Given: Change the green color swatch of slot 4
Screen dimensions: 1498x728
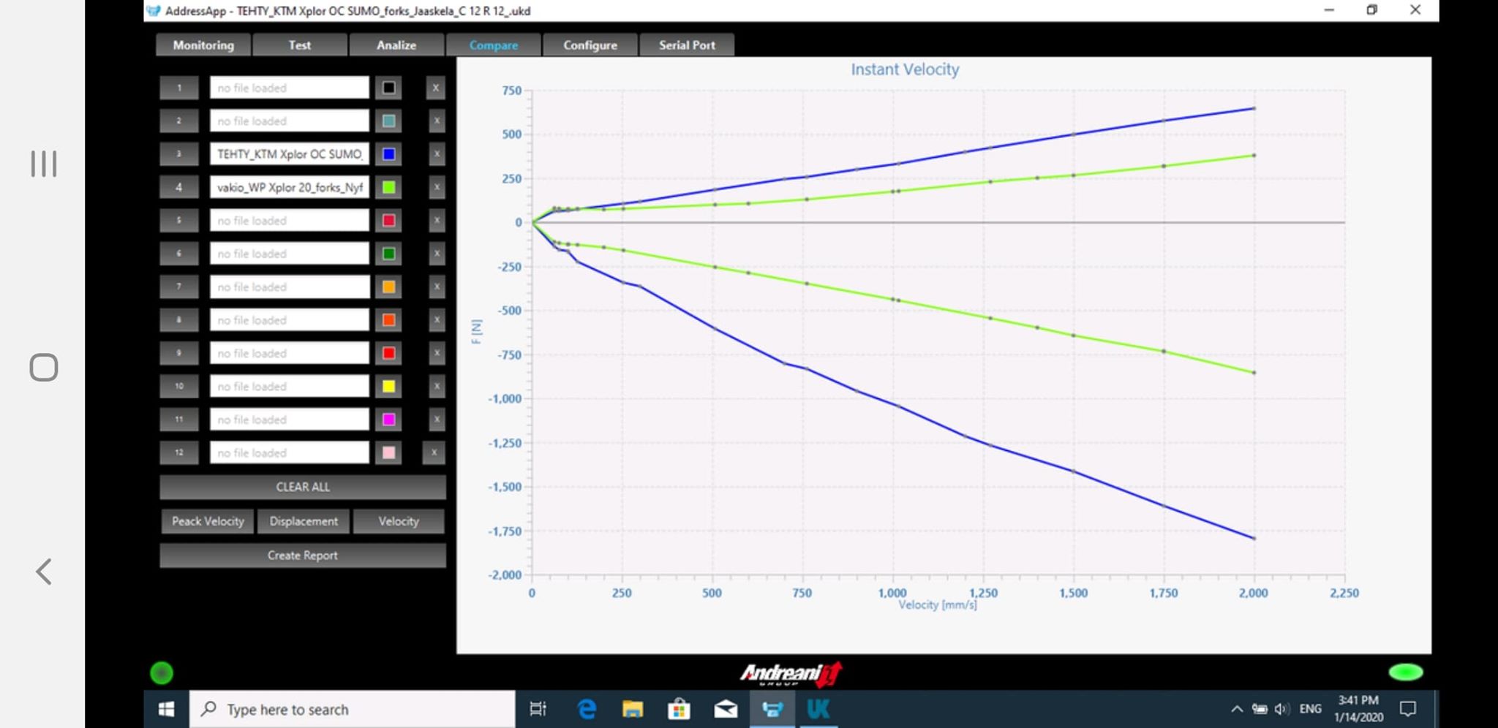Looking at the screenshot, I should tap(388, 187).
